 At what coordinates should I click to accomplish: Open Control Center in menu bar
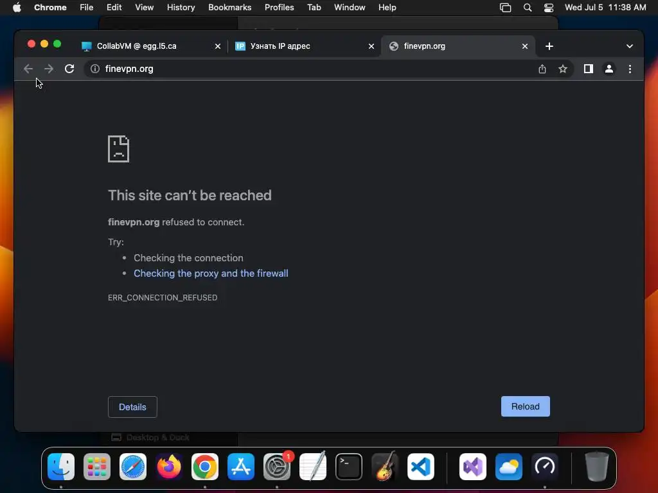point(549,8)
